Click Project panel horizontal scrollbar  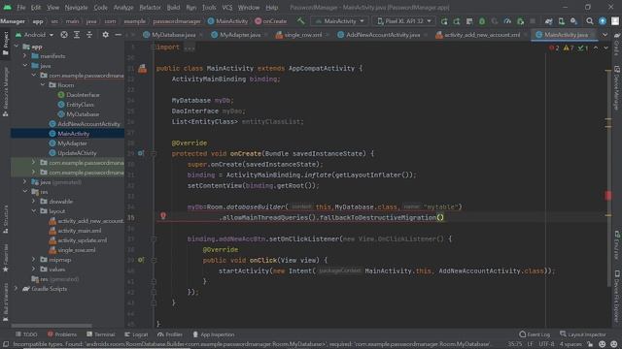(x=52, y=326)
